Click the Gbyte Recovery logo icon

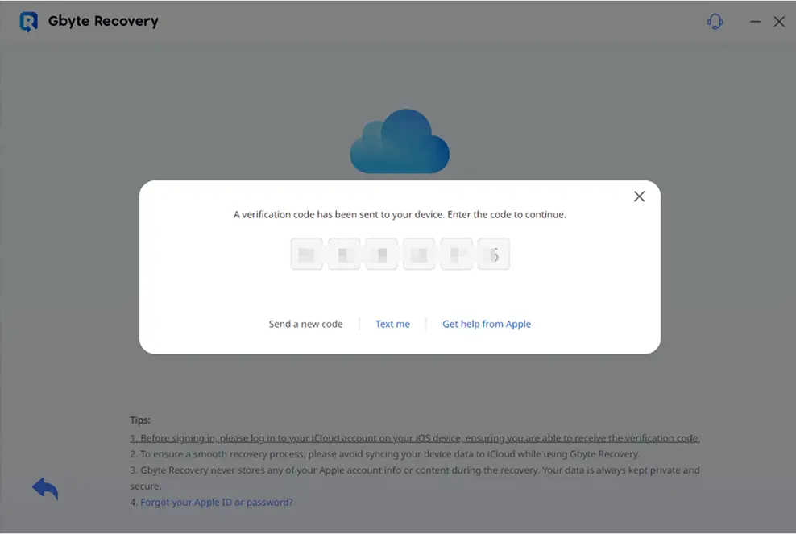(28, 21)
